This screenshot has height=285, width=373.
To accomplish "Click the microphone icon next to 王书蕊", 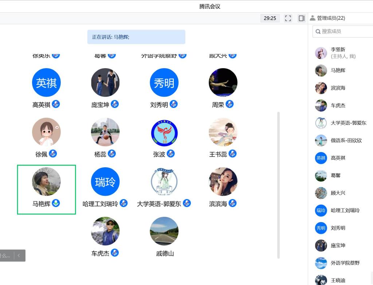I will [x=232, y=154].
